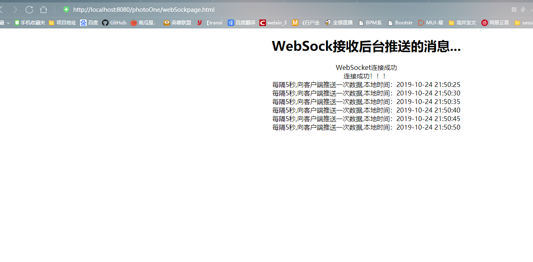Click the text '连接成功！！！'
This screenshot has height=262, width=533.
tap(365, 76)
